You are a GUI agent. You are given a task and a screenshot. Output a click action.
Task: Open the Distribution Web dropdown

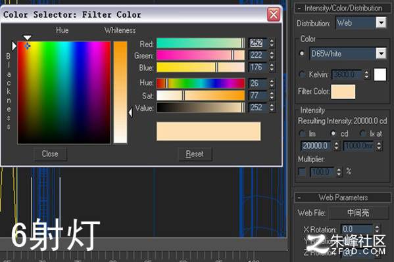tap(381, 23)
